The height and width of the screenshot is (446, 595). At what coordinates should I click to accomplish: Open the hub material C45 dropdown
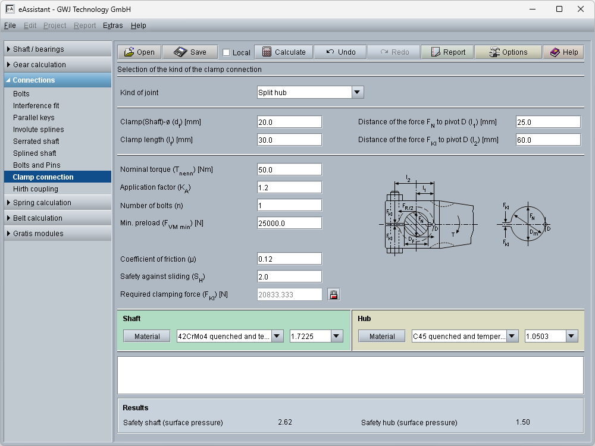tap(512, 336)
